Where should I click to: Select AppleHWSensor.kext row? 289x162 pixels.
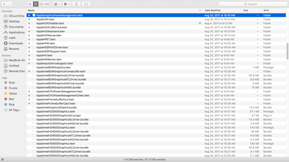156,60
